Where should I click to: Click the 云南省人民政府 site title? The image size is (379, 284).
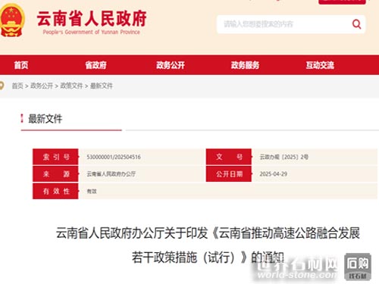pyautogui.click(x=92, y=18)
